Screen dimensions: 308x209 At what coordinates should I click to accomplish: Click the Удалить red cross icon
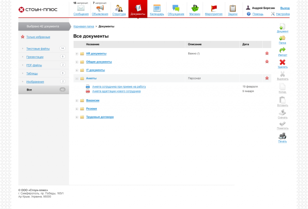coord(282,62)
